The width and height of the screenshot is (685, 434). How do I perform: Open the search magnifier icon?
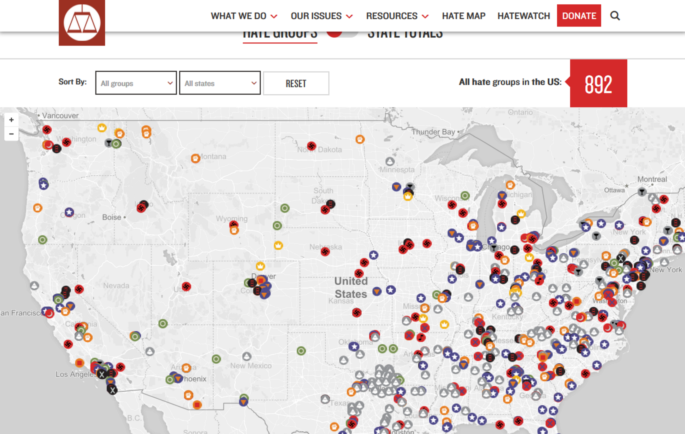tap(615, 16)
